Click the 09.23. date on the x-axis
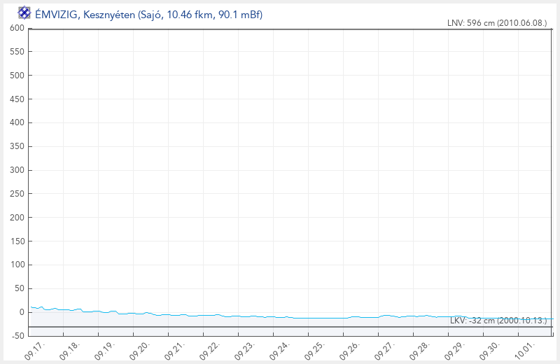 (244, 350)
